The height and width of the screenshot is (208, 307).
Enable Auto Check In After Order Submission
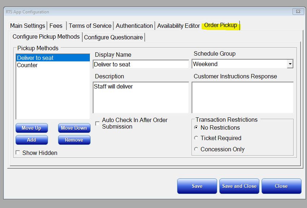coord(97,123)
